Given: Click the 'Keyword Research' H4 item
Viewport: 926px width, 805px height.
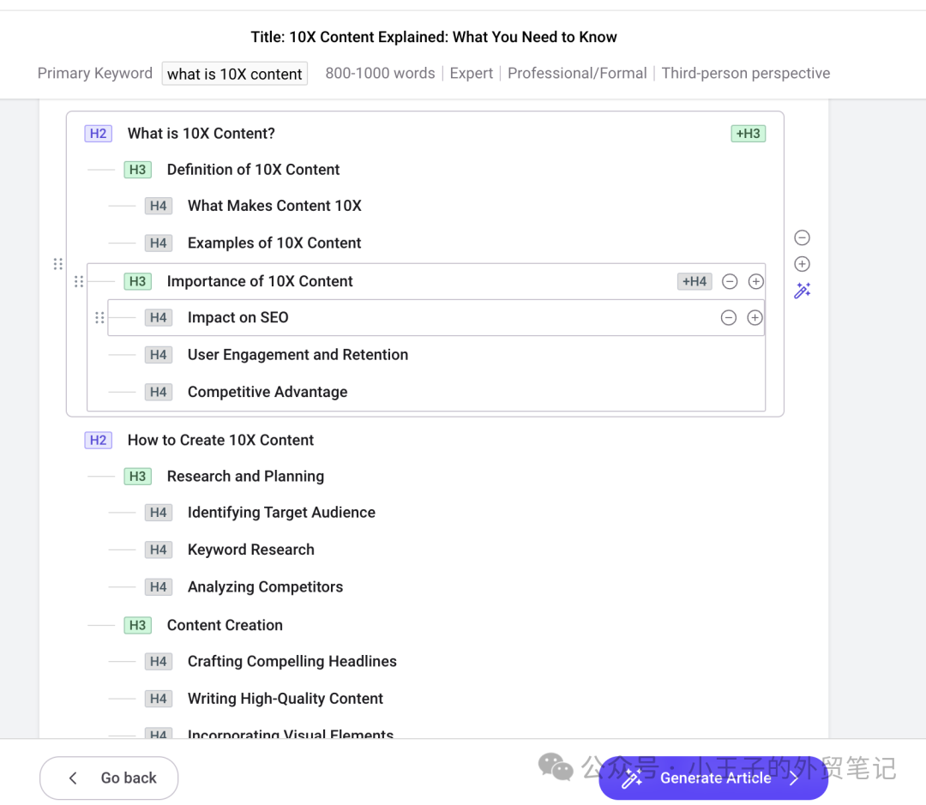Looking at the screenshot, I should (x=250, y=550).
